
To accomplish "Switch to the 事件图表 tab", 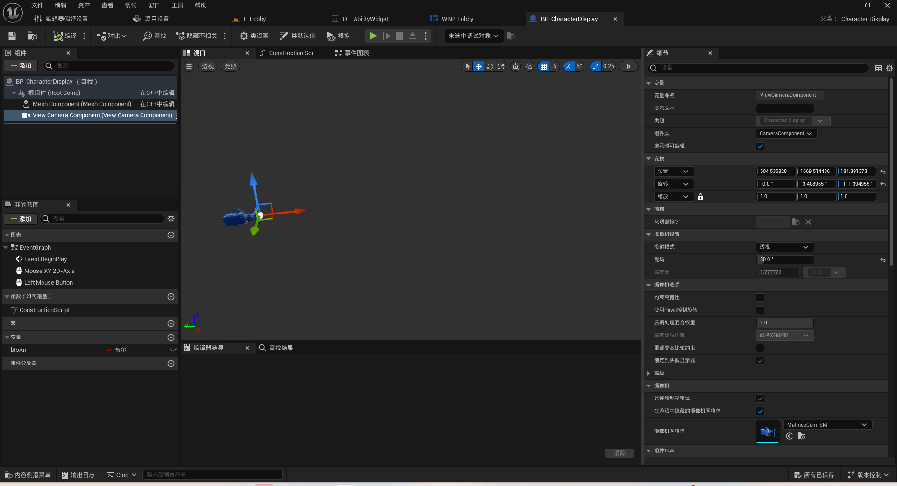I will point(352,53).
